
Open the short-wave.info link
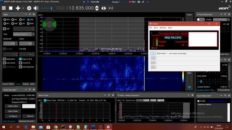tap(217, 101)
